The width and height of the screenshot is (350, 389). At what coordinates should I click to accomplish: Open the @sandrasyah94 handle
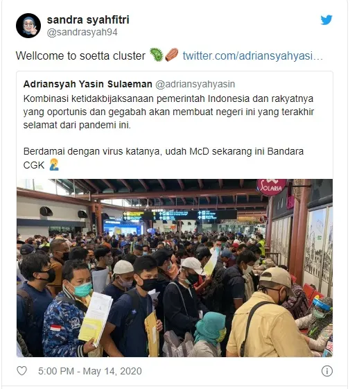(82, 33)
